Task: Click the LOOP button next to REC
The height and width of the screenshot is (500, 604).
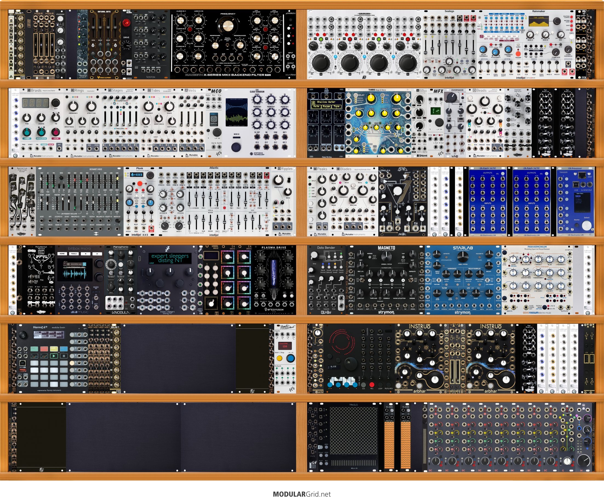Action: [380, 385]
